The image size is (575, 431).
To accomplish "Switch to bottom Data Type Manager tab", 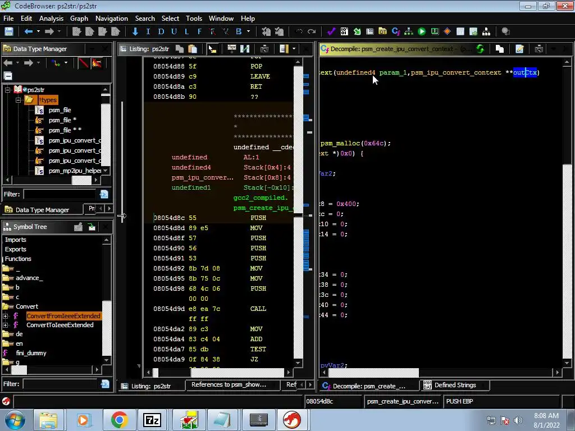I will pyautogui.click(x=42, y=210).
